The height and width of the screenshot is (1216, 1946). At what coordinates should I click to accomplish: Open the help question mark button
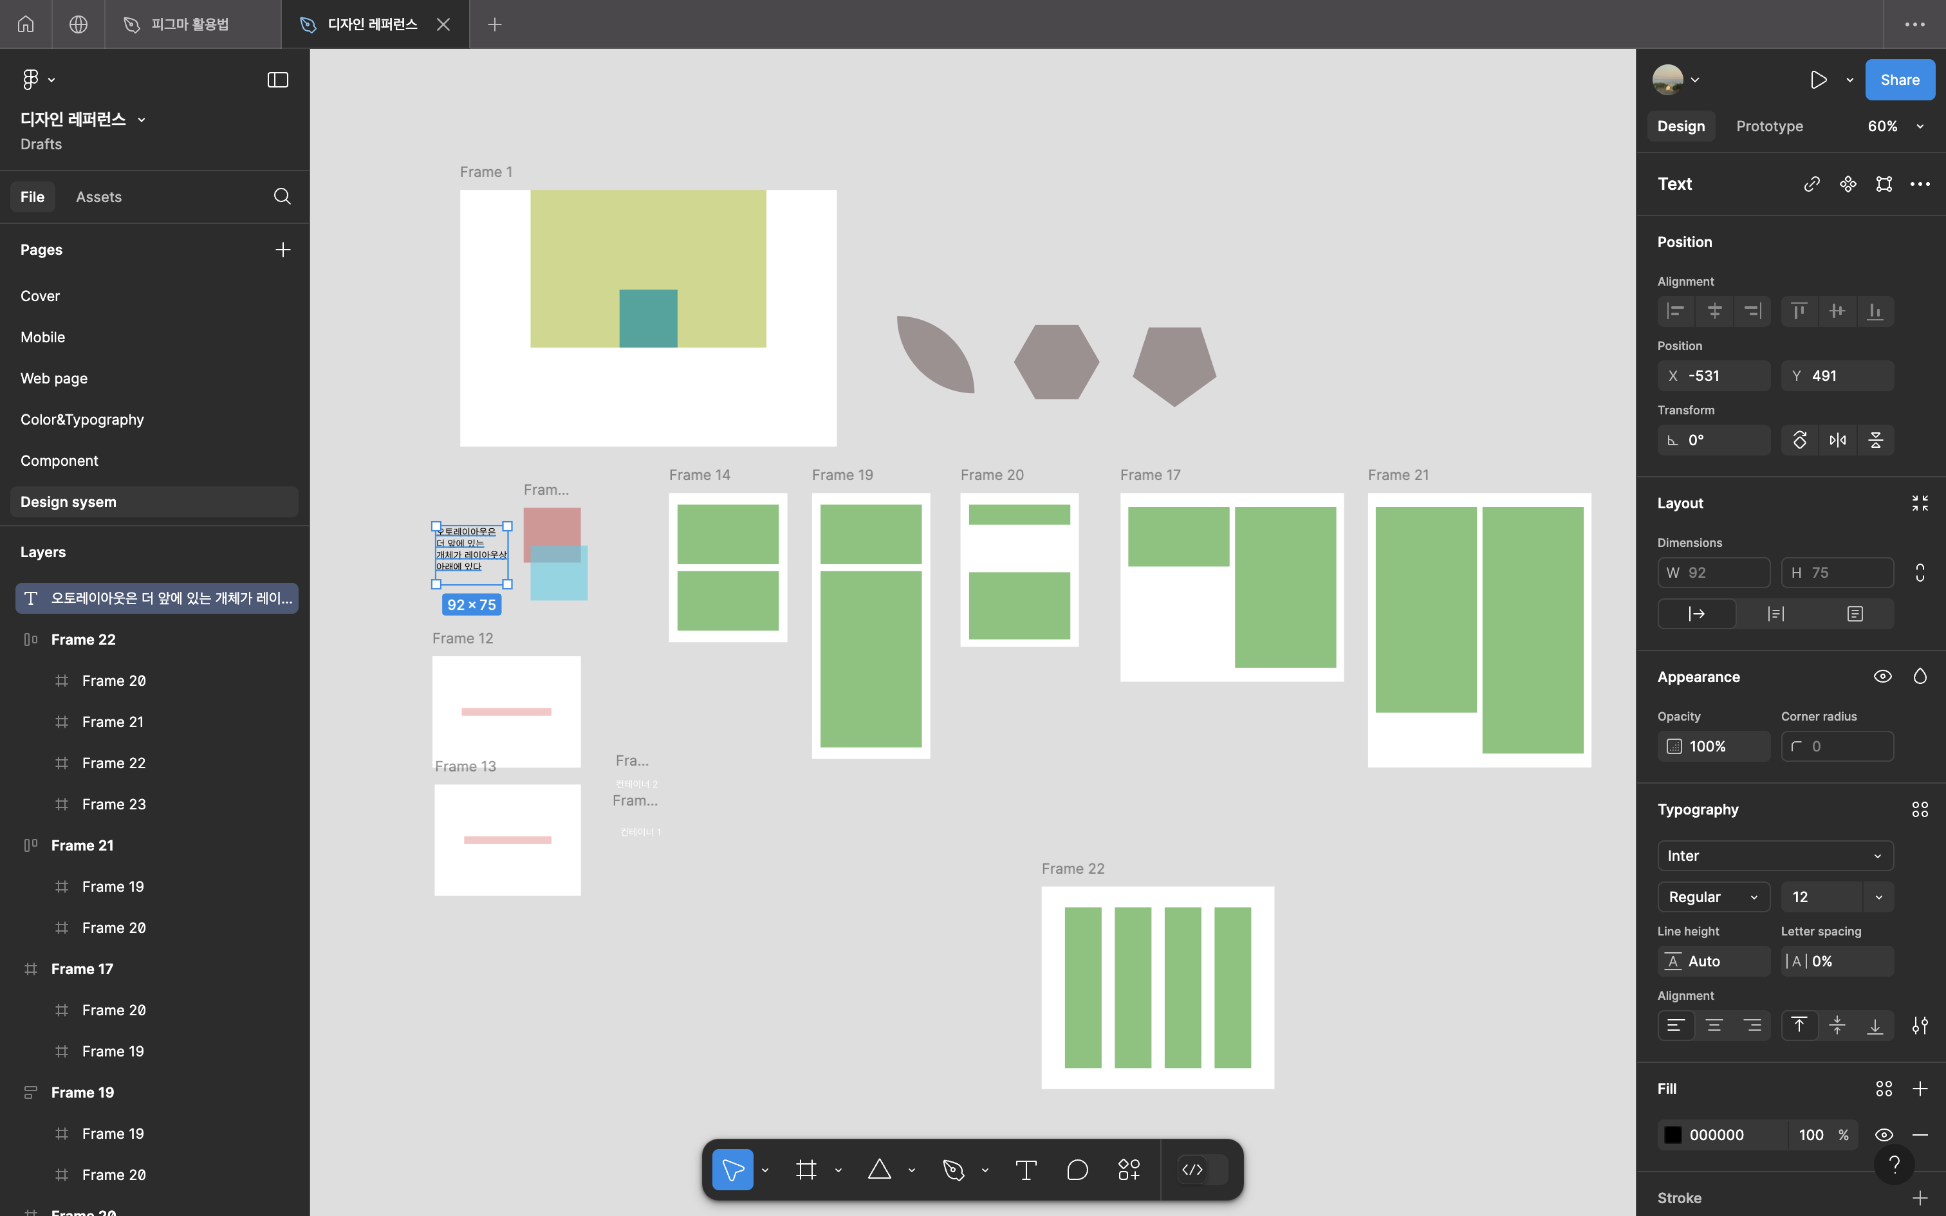point(1894,1164)
